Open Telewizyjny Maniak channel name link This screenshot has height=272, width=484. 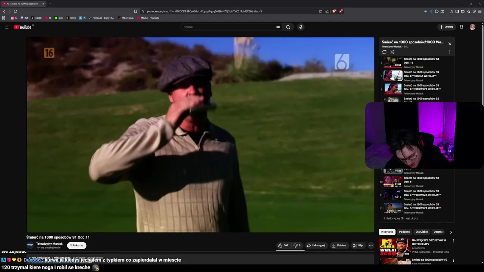(x=50, y=244)
